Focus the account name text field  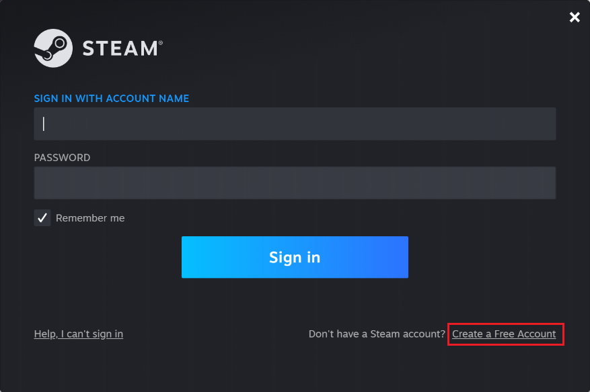[295, 124]
